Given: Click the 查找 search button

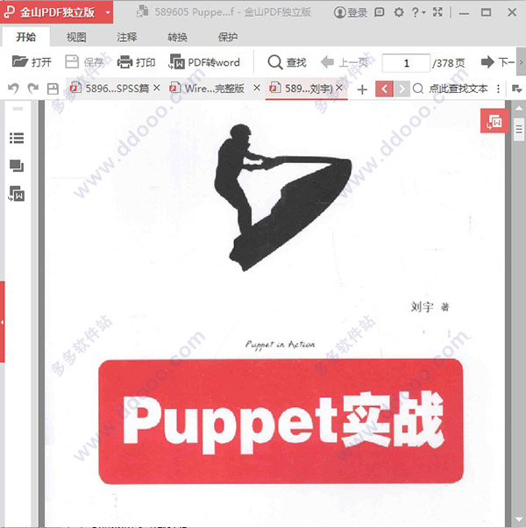Looking at the screenshot, I should point(287,62).
